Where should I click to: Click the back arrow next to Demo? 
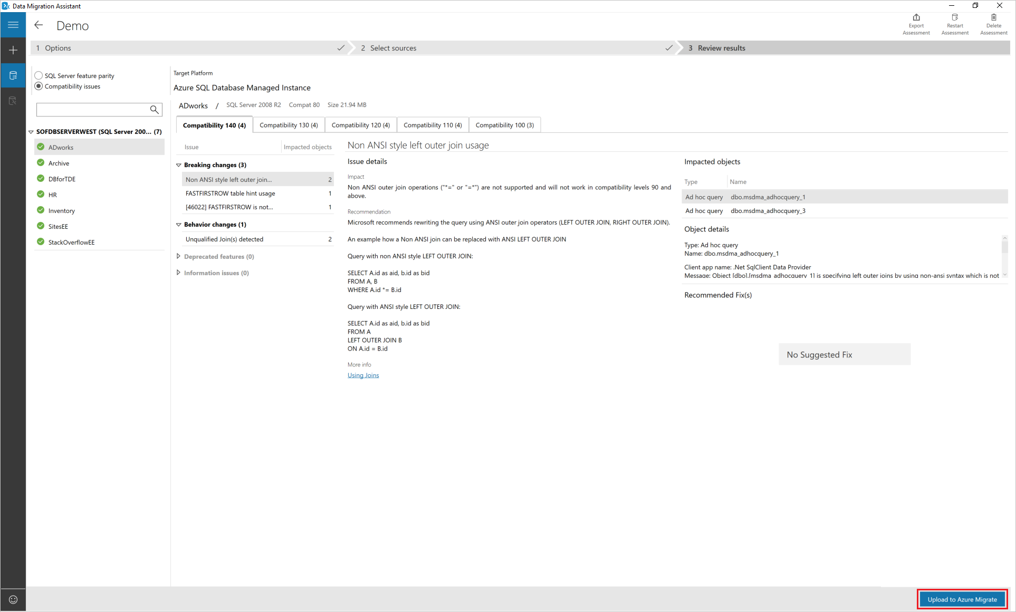coord(39,25)
